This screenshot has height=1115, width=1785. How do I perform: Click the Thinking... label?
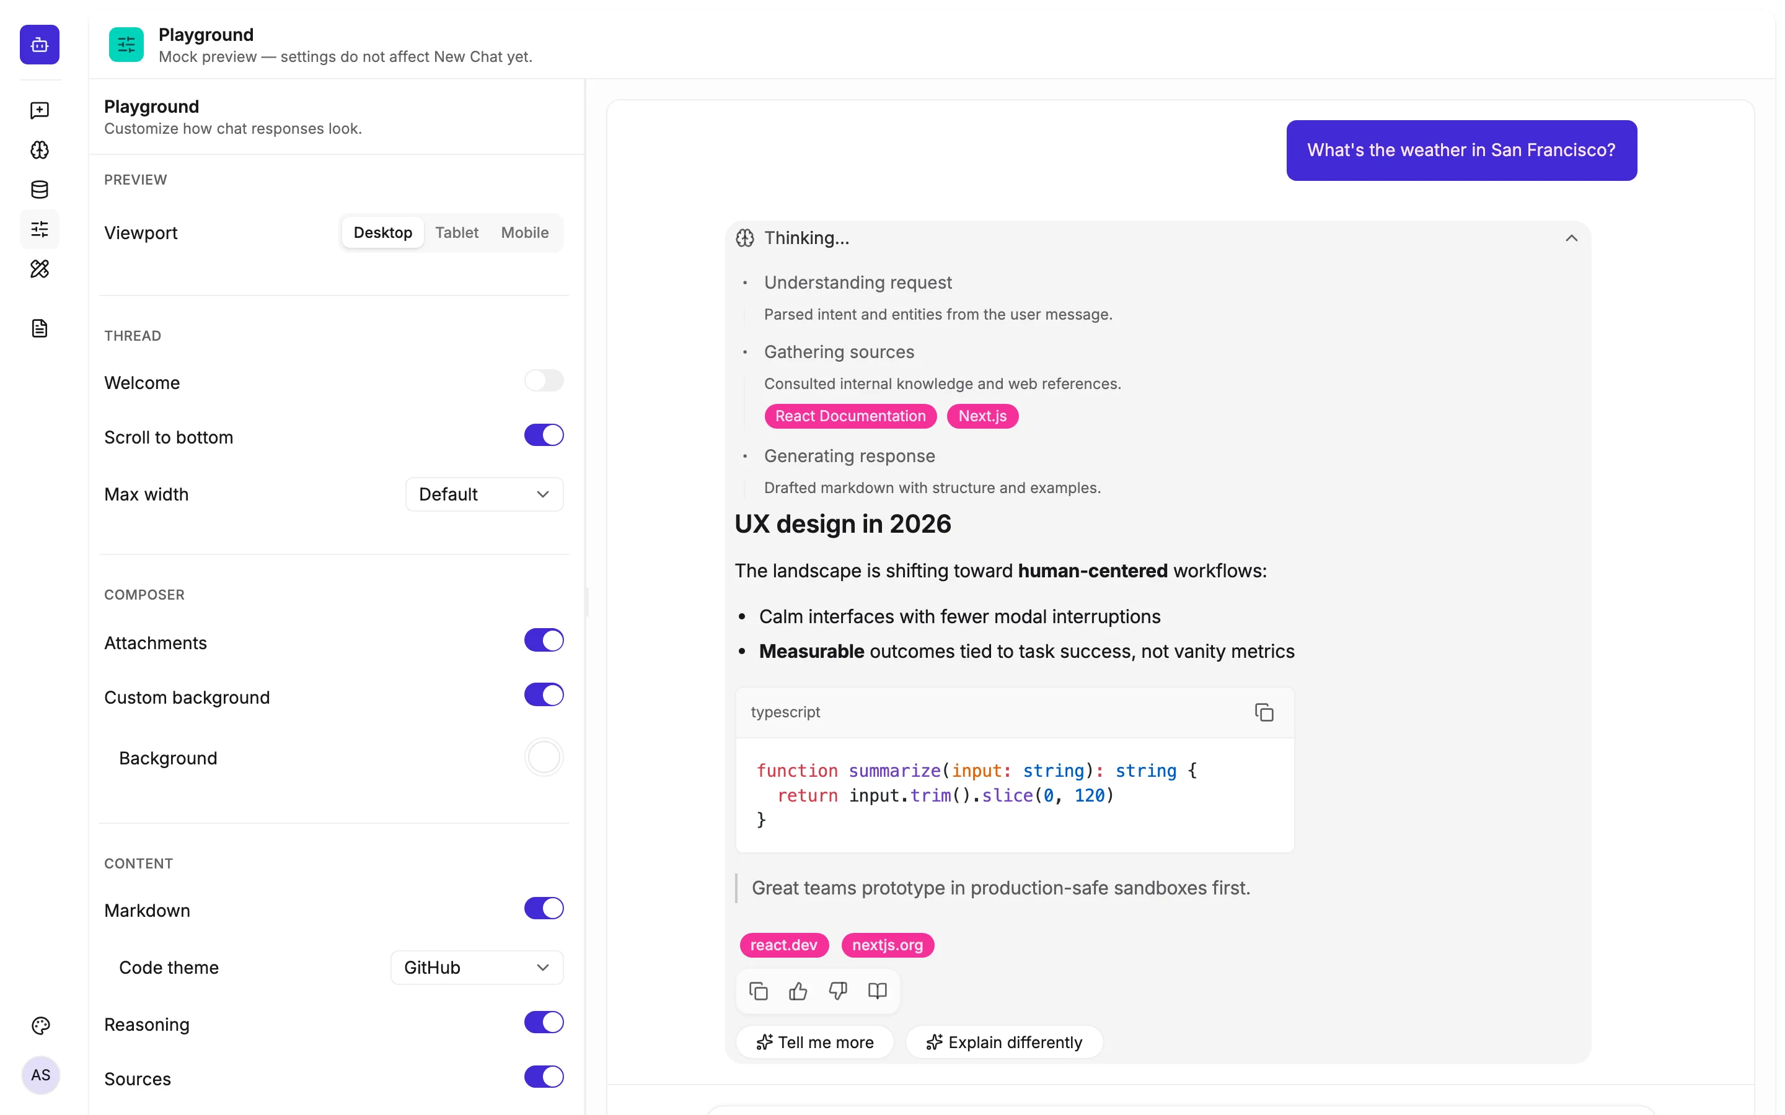click(807, 238)
